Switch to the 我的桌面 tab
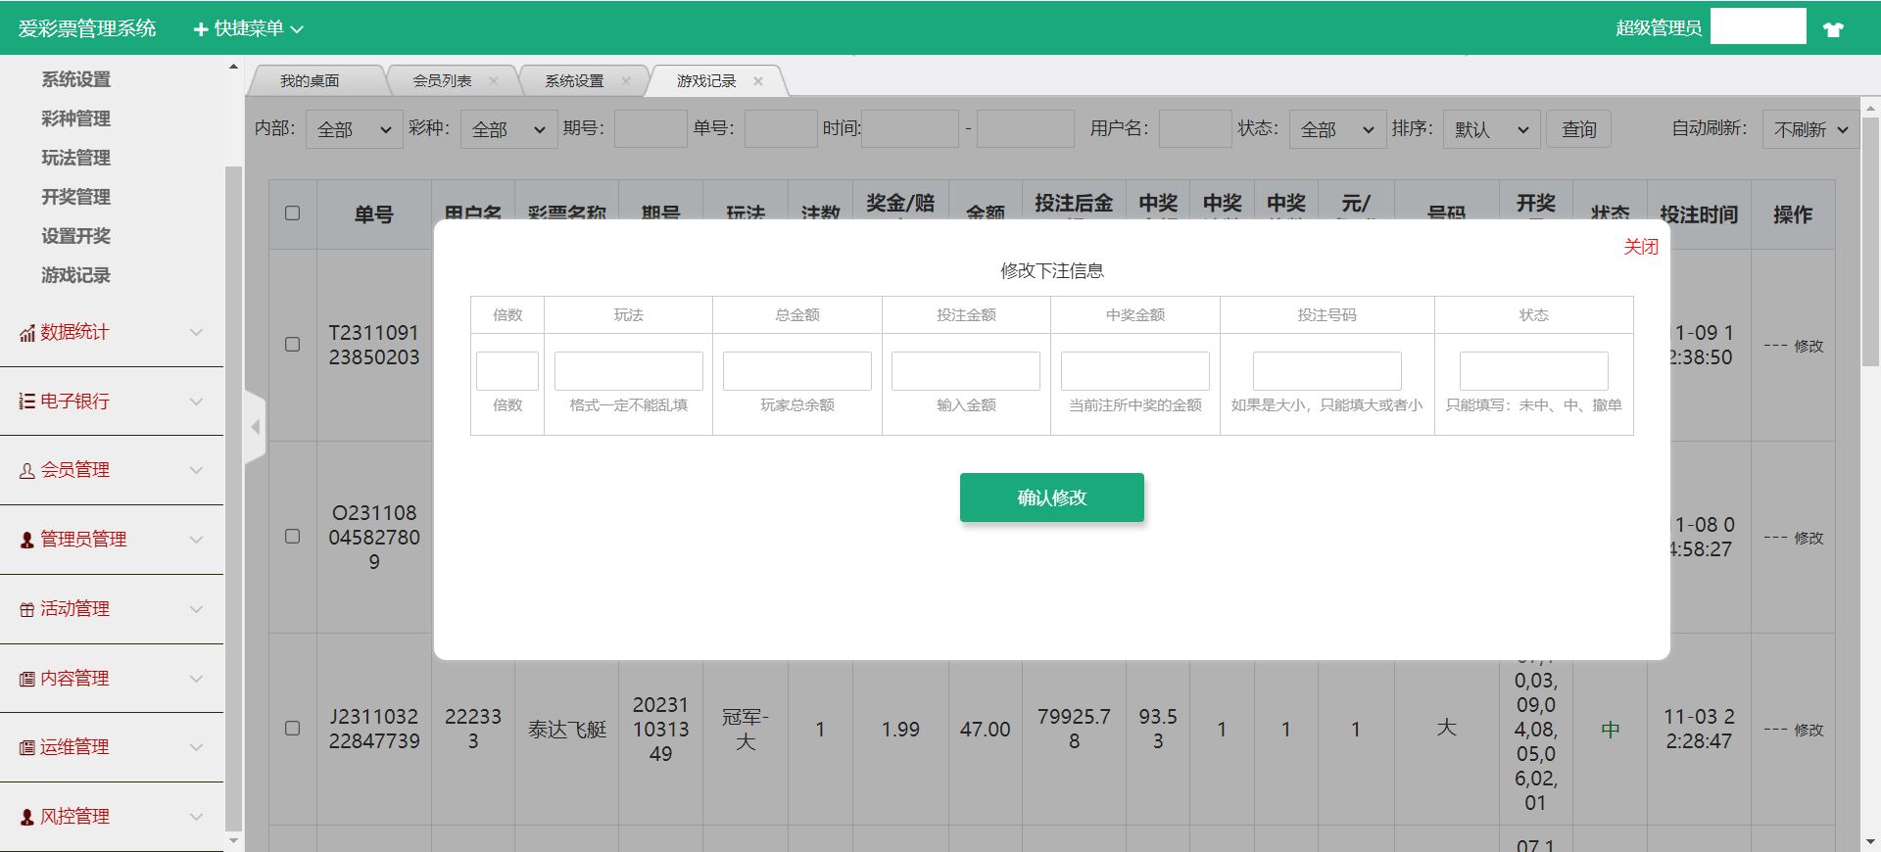 (310, 81)
